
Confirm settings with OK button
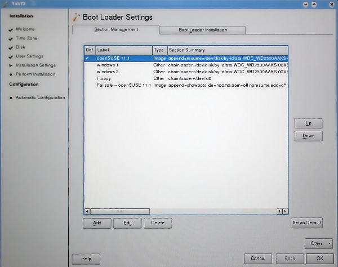point(319,259)
